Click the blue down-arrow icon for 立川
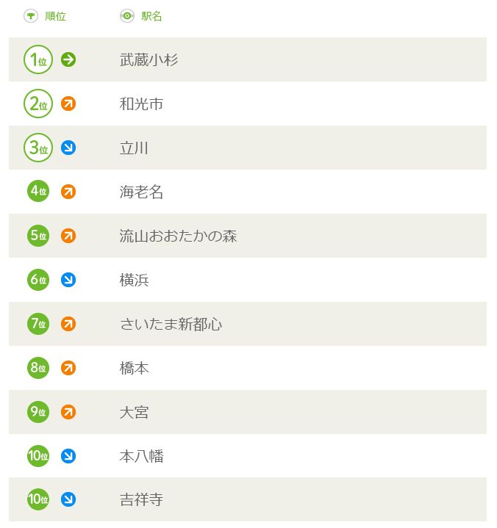Screen dimensions: 497x528 (x=68, y=148)
